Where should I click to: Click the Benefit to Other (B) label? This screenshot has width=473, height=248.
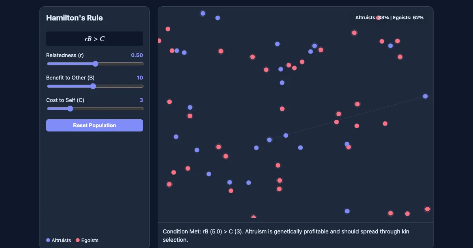point(70,78)
